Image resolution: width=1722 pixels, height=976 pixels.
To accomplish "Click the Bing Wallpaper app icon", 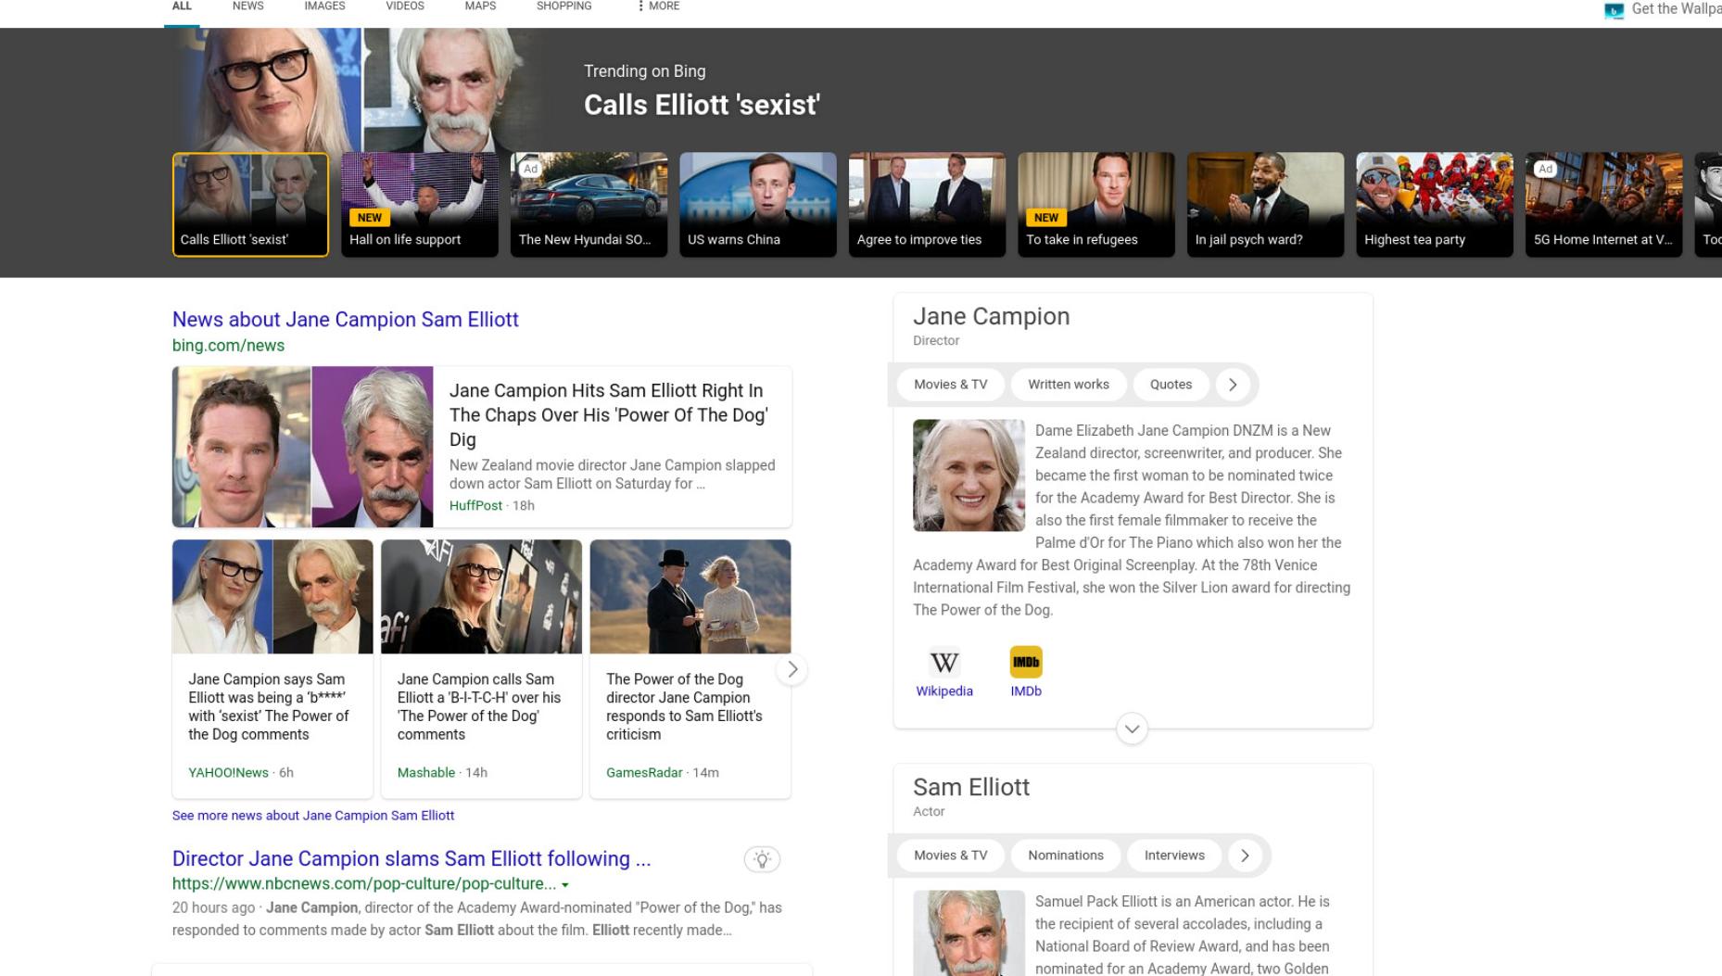I will (x=1614, y=10).
